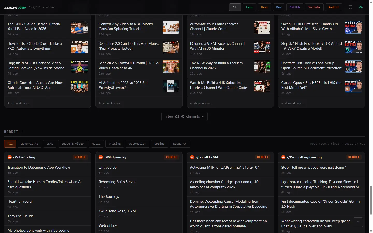The width and height of the screenshot is (373, 233).
Task: Open the r/LocalLLaMA Reddit icon
Action: tap(192, 157)
